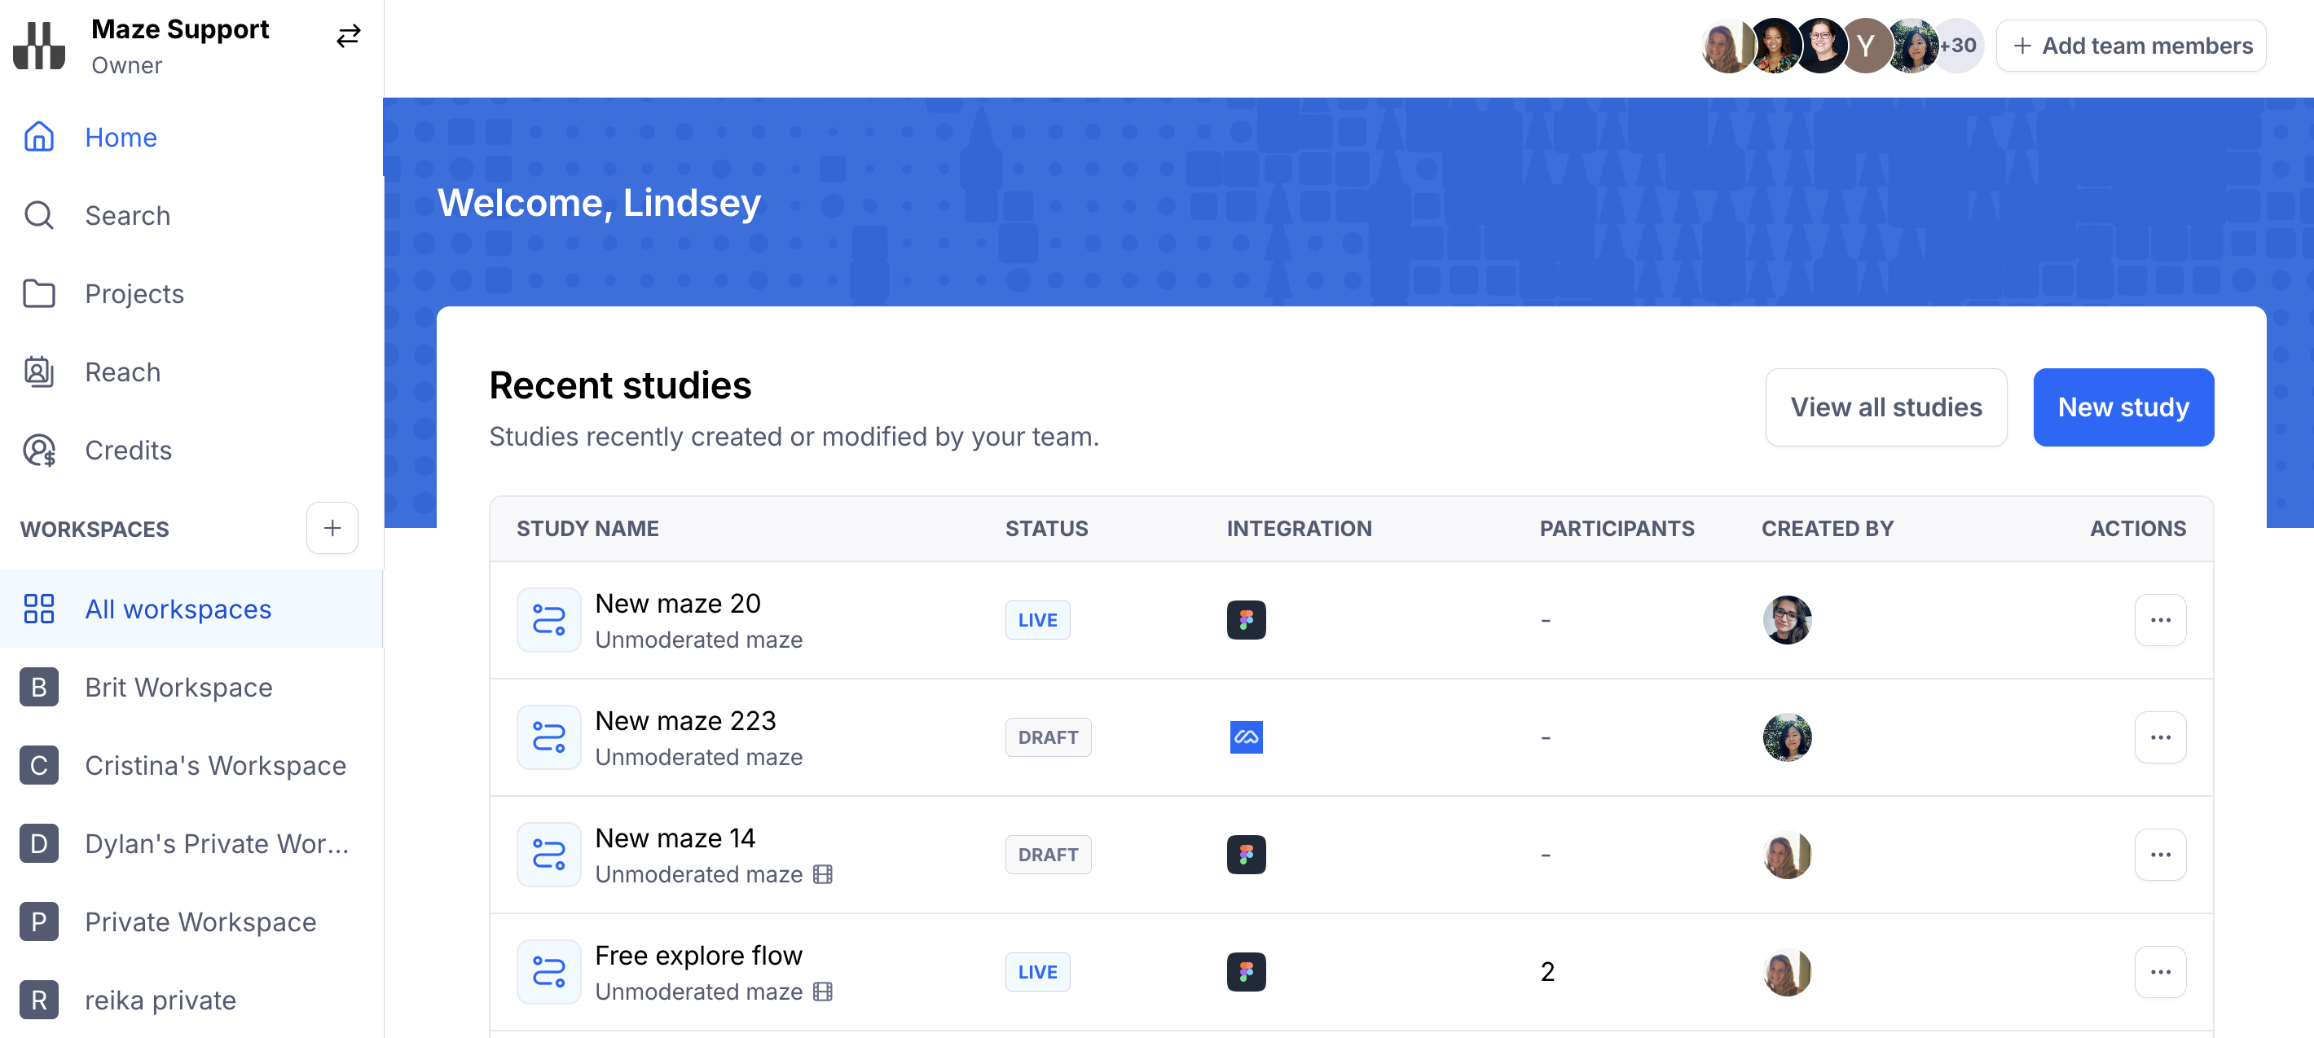
Task: Open the Free explore flow study
Action: 698,956
